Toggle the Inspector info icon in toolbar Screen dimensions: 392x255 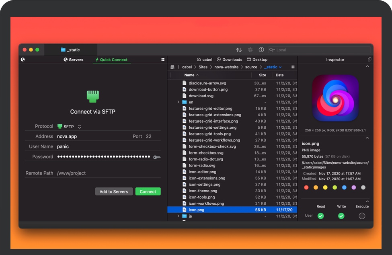point(261,50)
